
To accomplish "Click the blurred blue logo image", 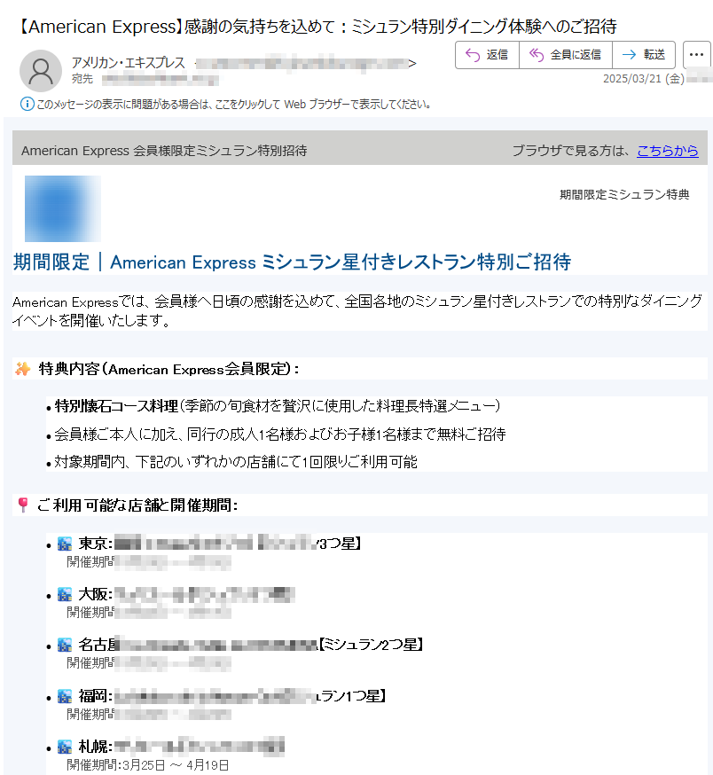I will pyautogui.click(x=63, y=208).
